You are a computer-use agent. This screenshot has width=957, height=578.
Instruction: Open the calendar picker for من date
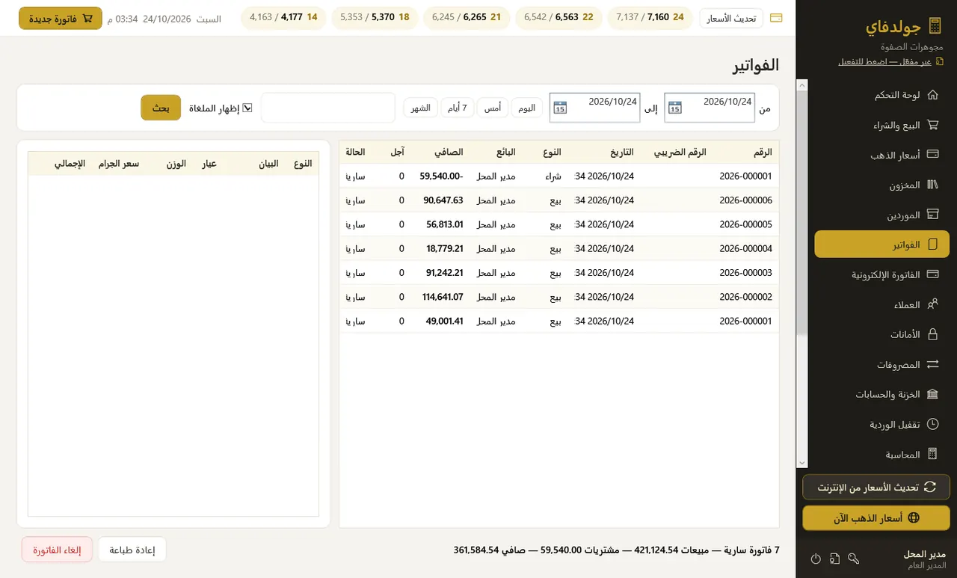pos(674,108)
